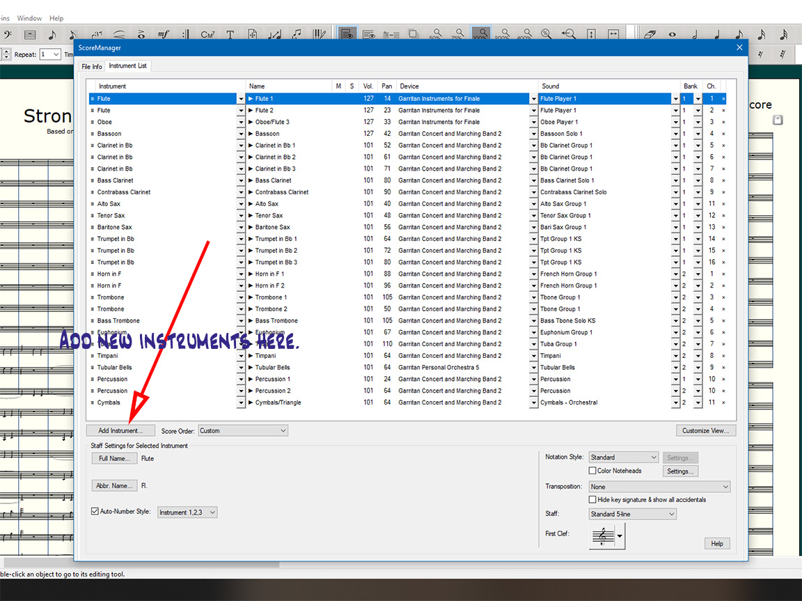
Task: Open the Help menu
Action: coord(56,18)
